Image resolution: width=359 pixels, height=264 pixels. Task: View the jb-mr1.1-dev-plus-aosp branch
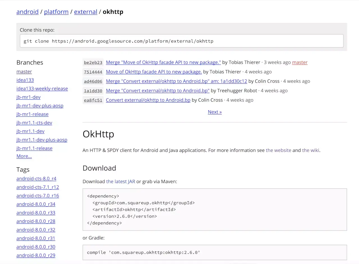tap(42, 140)
